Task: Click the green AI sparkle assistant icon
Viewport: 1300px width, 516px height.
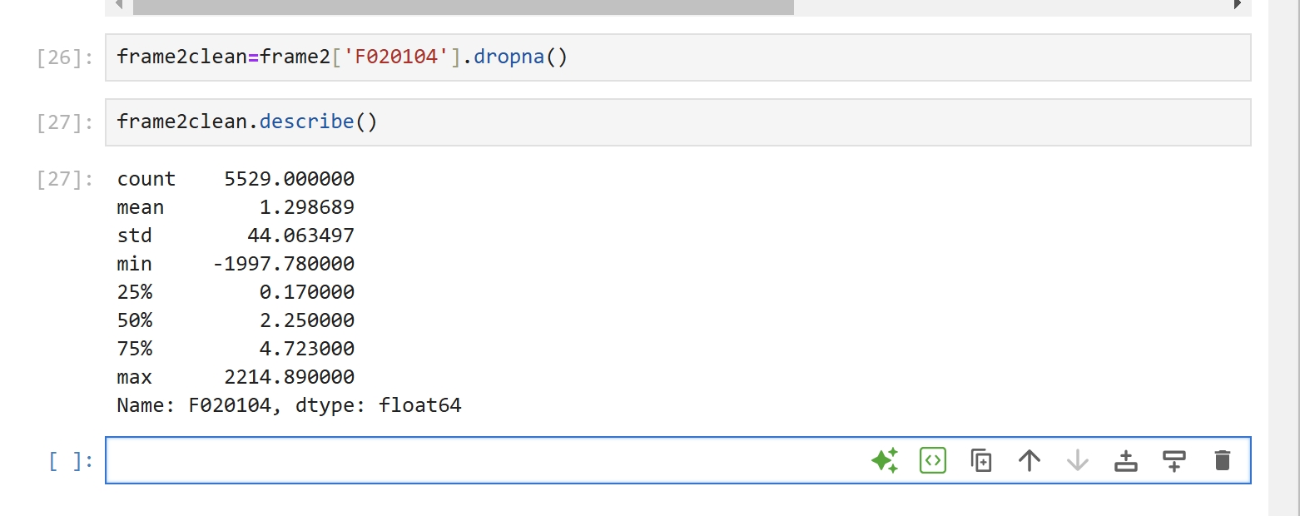Action: pyautogui.click(x=885, y=460)
